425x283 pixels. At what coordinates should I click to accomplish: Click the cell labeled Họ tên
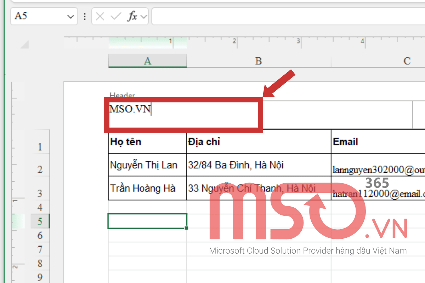[147, 141]
